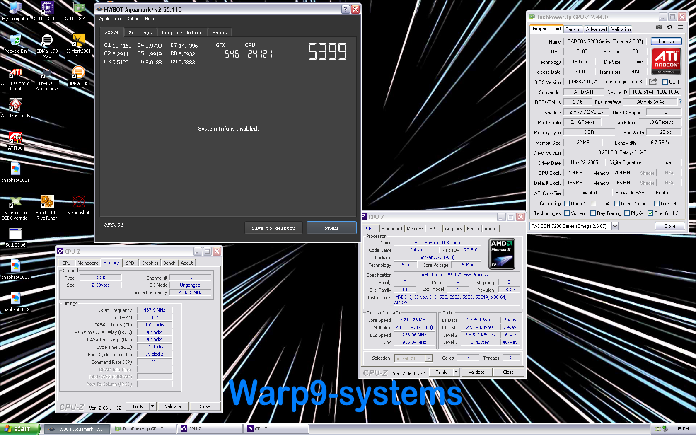Image resolution: width=696 pixels, height=435 pixels.
Task: Click the GPU-Z Lookup button
Action: [666, 41]
